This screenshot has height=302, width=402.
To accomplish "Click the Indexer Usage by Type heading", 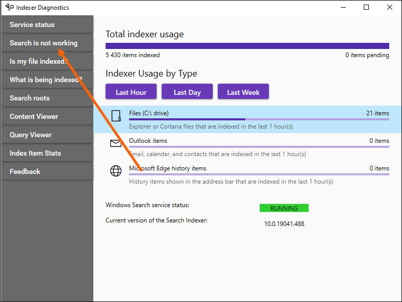I will pyautogui.click(x=152, y=73).
